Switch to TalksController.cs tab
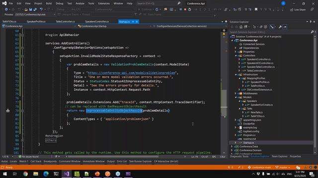The height and width of the screenshot is (178, 318). [65, 22]
